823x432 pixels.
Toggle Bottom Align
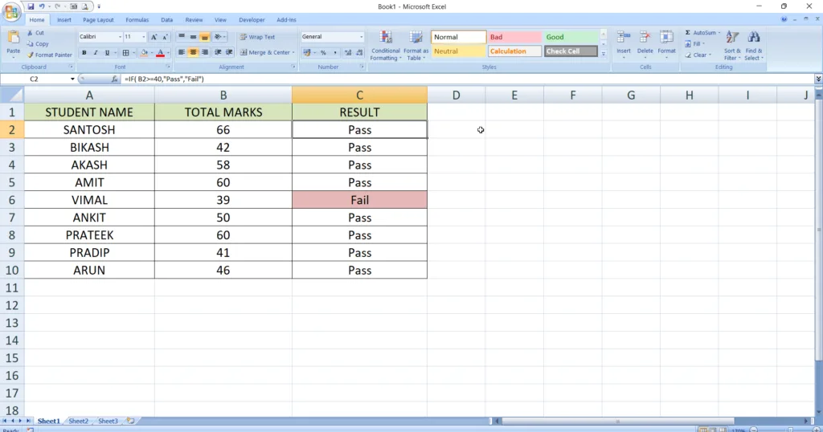[205, 37]
